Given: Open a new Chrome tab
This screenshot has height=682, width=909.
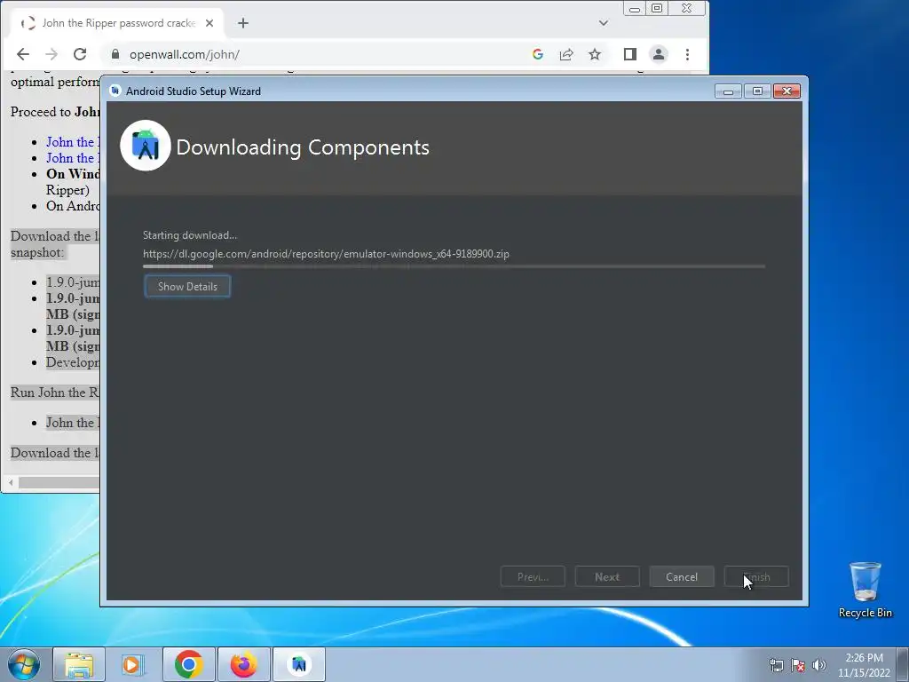Looking at the screenshot, I should [x=243, y=23].
